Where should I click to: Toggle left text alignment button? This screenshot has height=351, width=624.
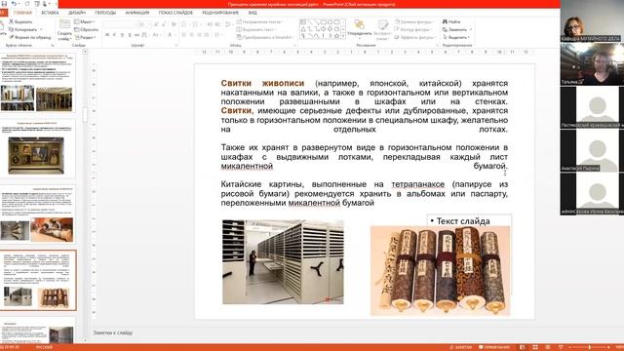(x=184, y=35)
